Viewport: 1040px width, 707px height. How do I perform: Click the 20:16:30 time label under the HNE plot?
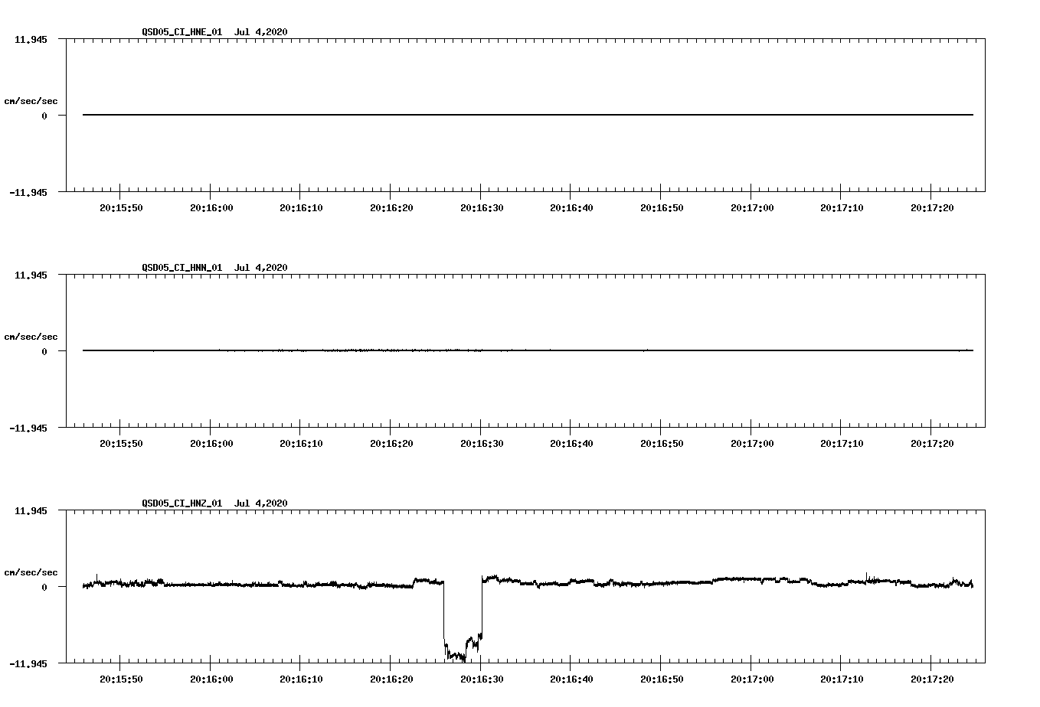[x=482, y=208]
